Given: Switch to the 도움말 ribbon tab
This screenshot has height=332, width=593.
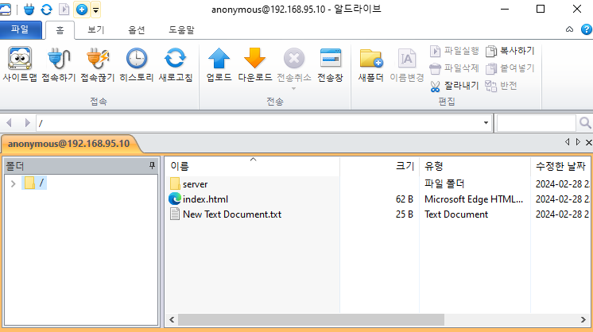Looking at the screenshot, I should pyautogui.click(x=181, y=30).
